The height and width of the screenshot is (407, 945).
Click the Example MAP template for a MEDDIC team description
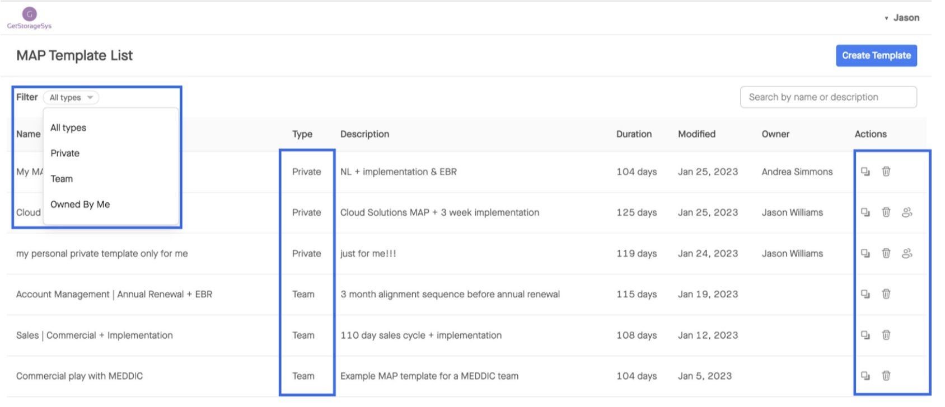click(429, 376)
